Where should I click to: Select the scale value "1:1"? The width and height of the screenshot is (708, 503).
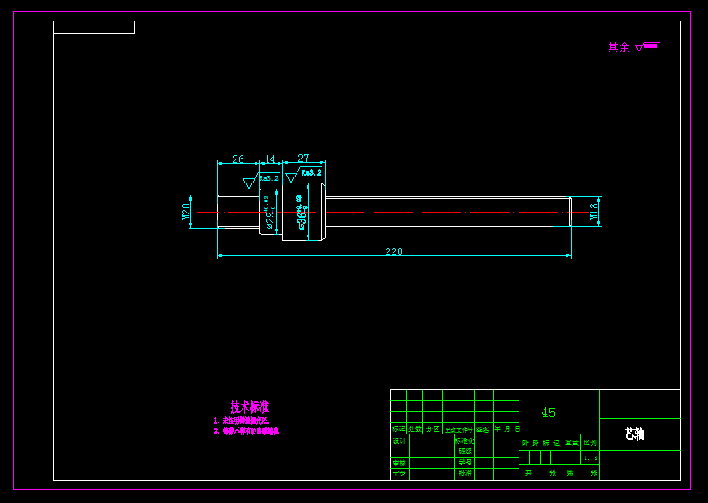click(591, 458)
